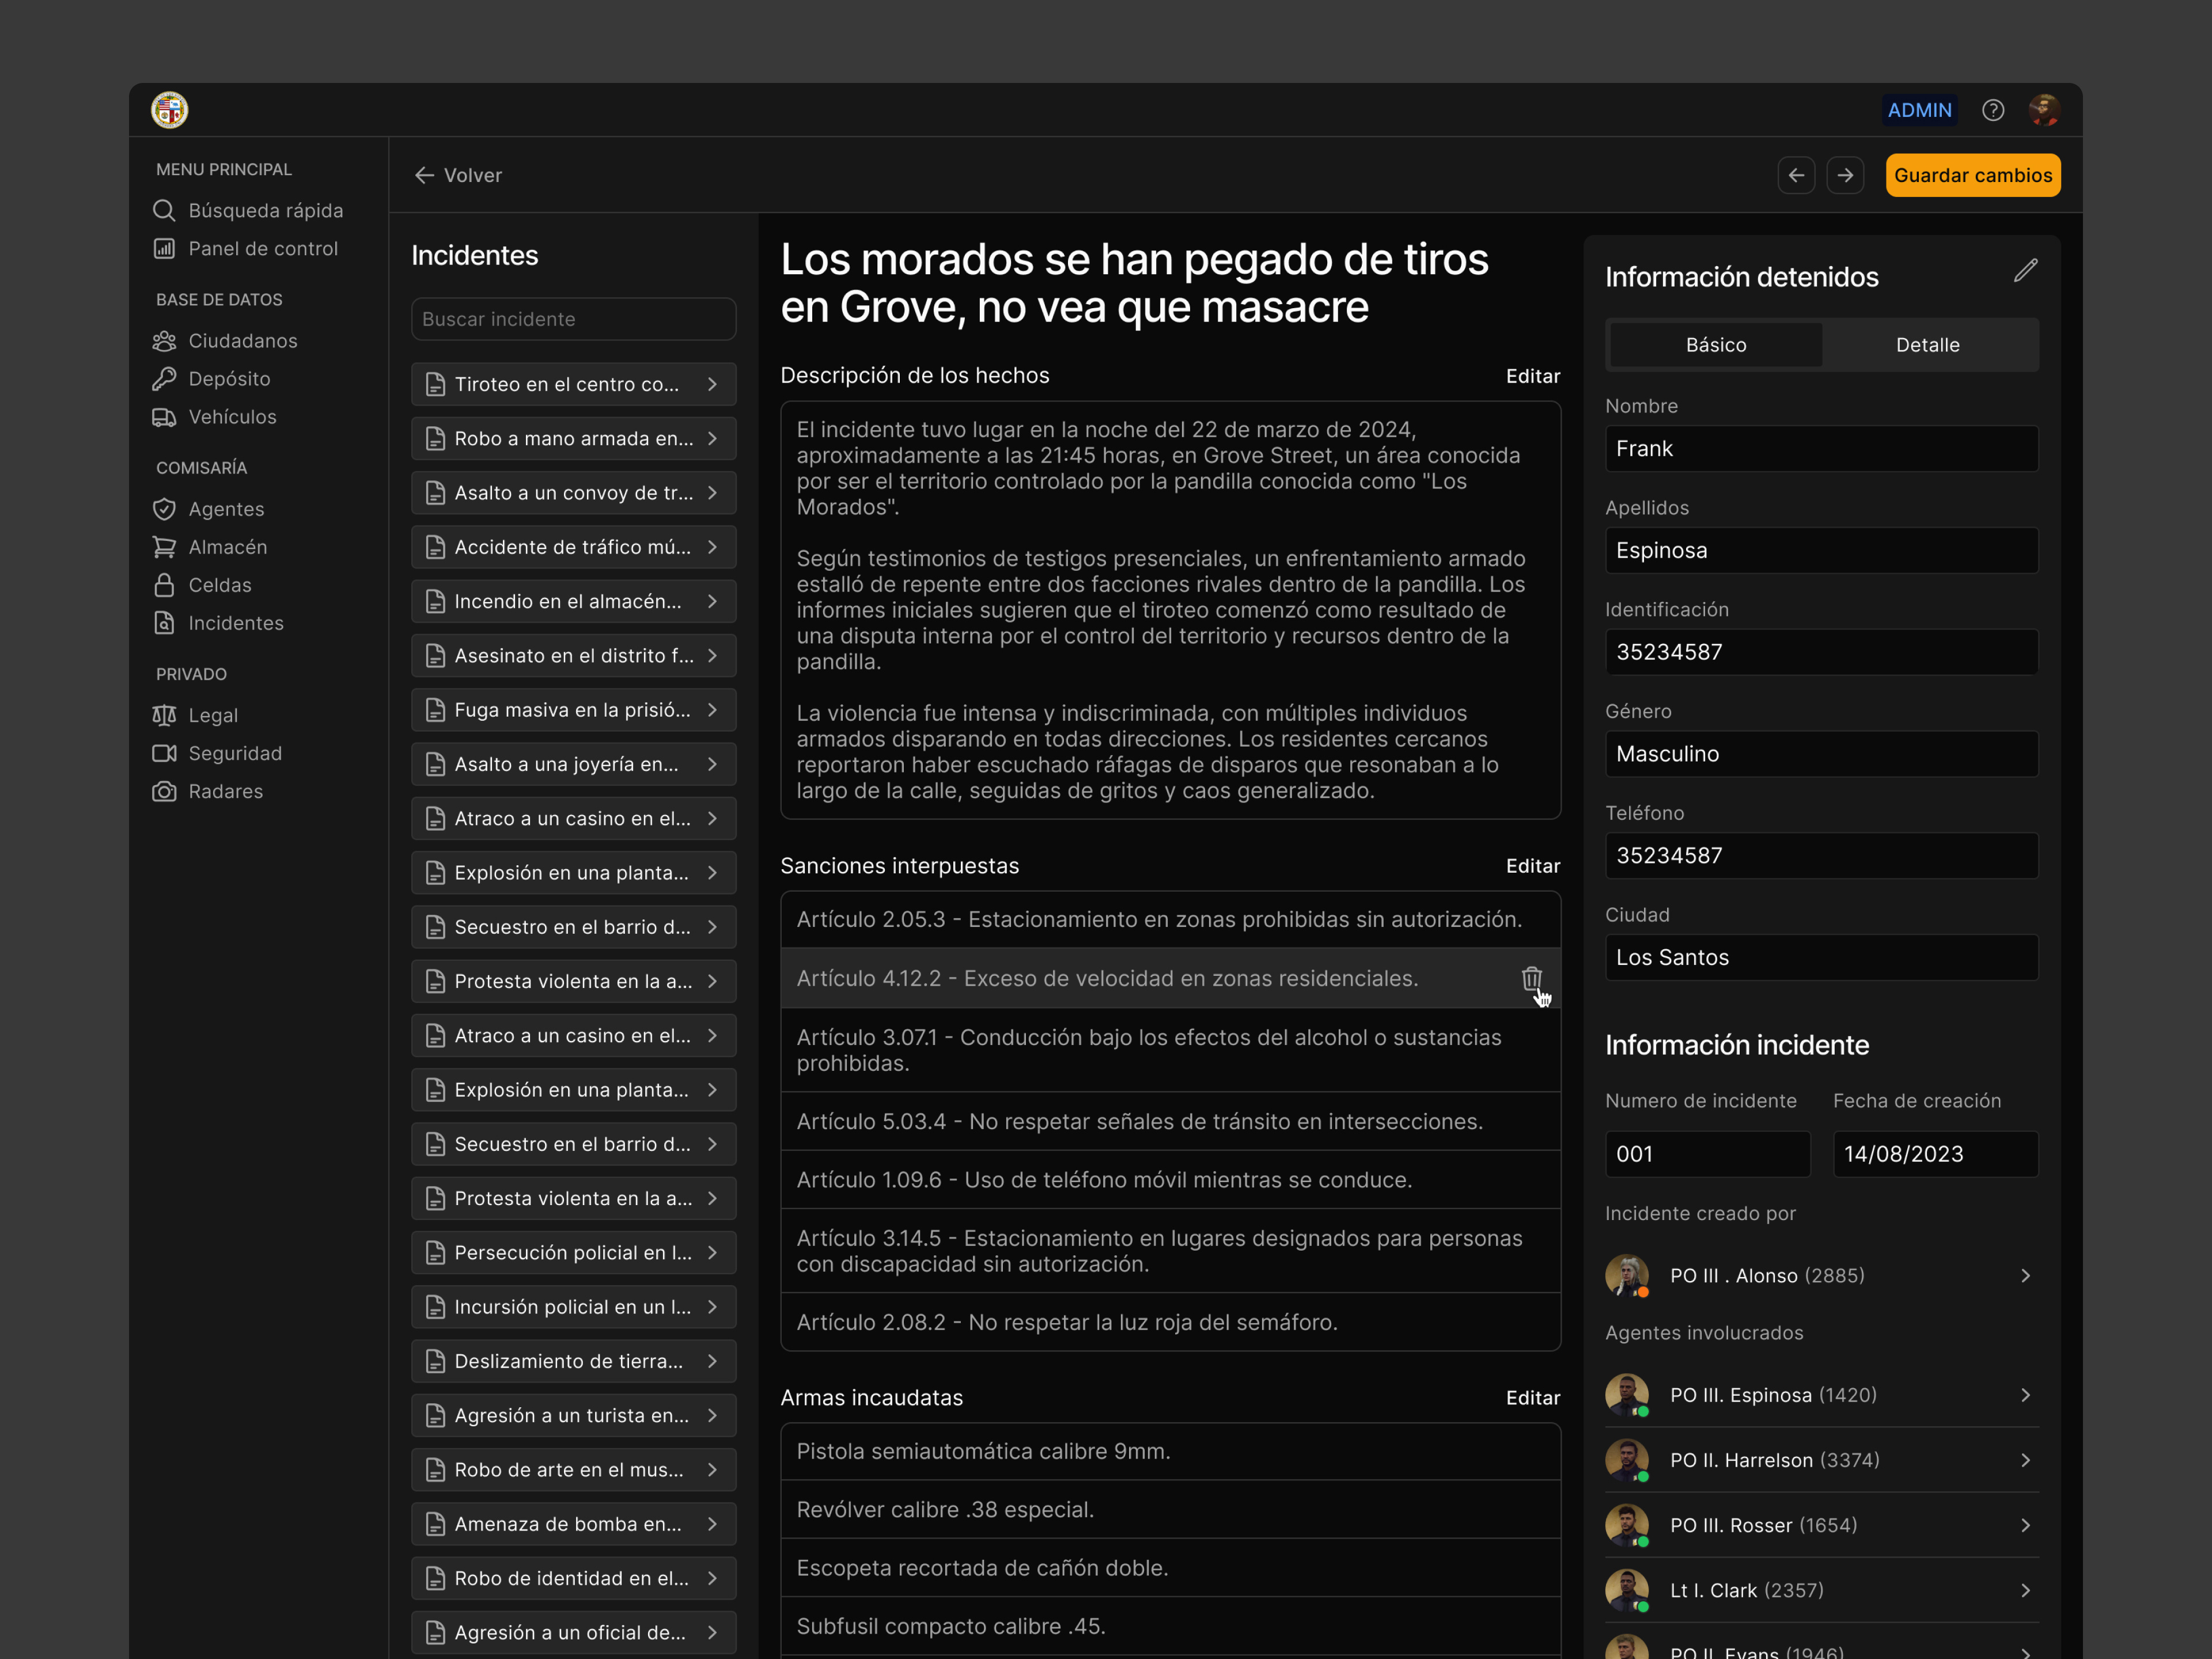Open the help question mark menu
Image resolution: width=2212 pixels, height=1659 pixels.
tap(1993, 110)
